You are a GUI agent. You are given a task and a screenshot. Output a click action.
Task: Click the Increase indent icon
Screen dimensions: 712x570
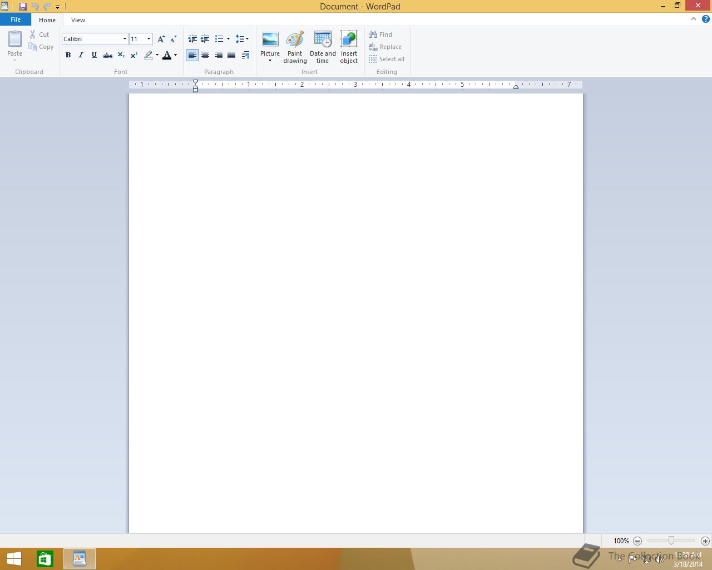click(205, 39)
